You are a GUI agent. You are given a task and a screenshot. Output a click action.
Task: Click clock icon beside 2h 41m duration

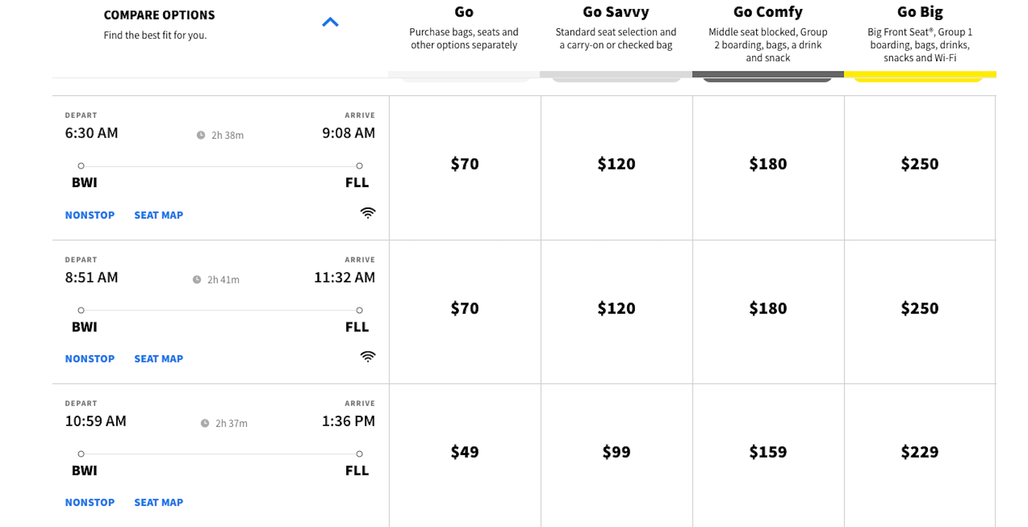pyautogui.click(x=197, y=280)
